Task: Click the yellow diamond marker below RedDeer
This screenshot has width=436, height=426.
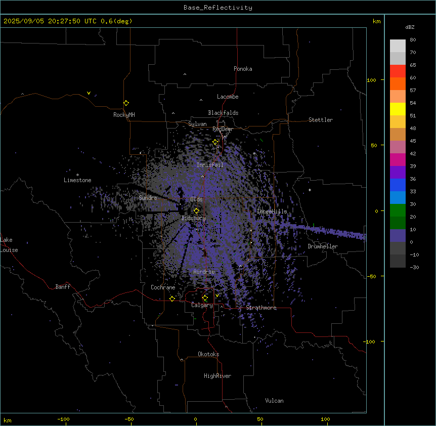Action: (215, 142)
